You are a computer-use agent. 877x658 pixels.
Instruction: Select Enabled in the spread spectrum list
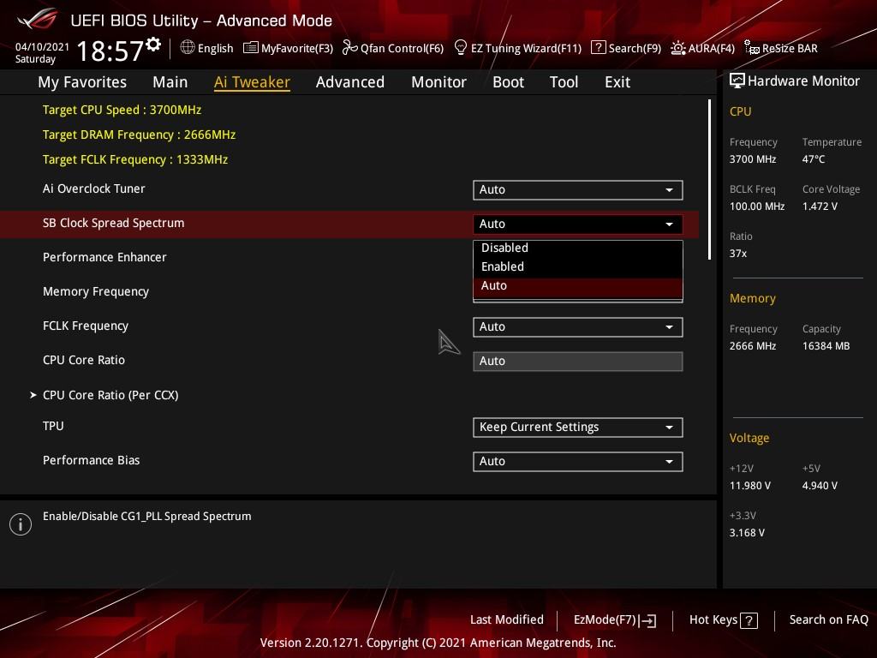(578, 267)
